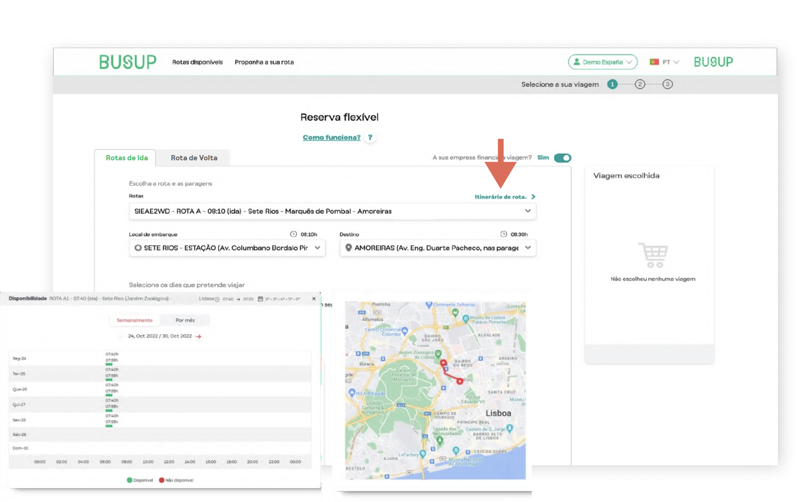
Task: Click the Seg-24 green availability bar
Action: point(109,364)
